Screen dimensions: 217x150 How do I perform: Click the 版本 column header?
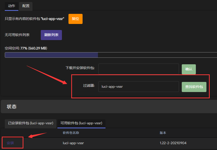point(163,133)
